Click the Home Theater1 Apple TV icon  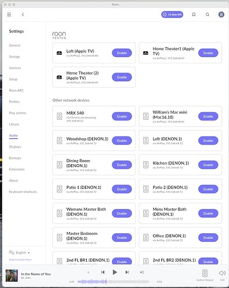point(146,53)
